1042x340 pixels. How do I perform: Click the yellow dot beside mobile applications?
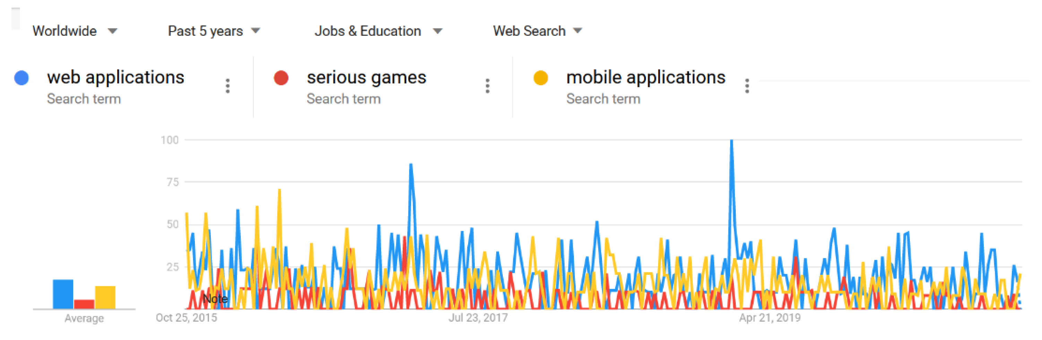click(x=540, y=78)
